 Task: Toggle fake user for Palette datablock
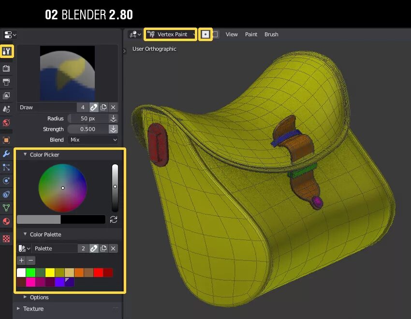94,248
